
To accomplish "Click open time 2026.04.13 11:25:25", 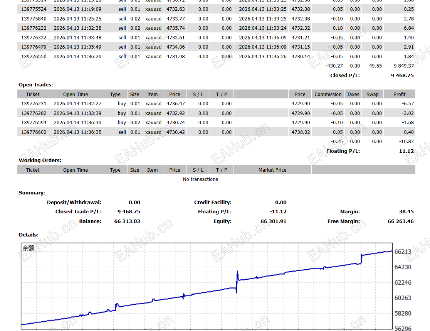I will pos(77,19).
